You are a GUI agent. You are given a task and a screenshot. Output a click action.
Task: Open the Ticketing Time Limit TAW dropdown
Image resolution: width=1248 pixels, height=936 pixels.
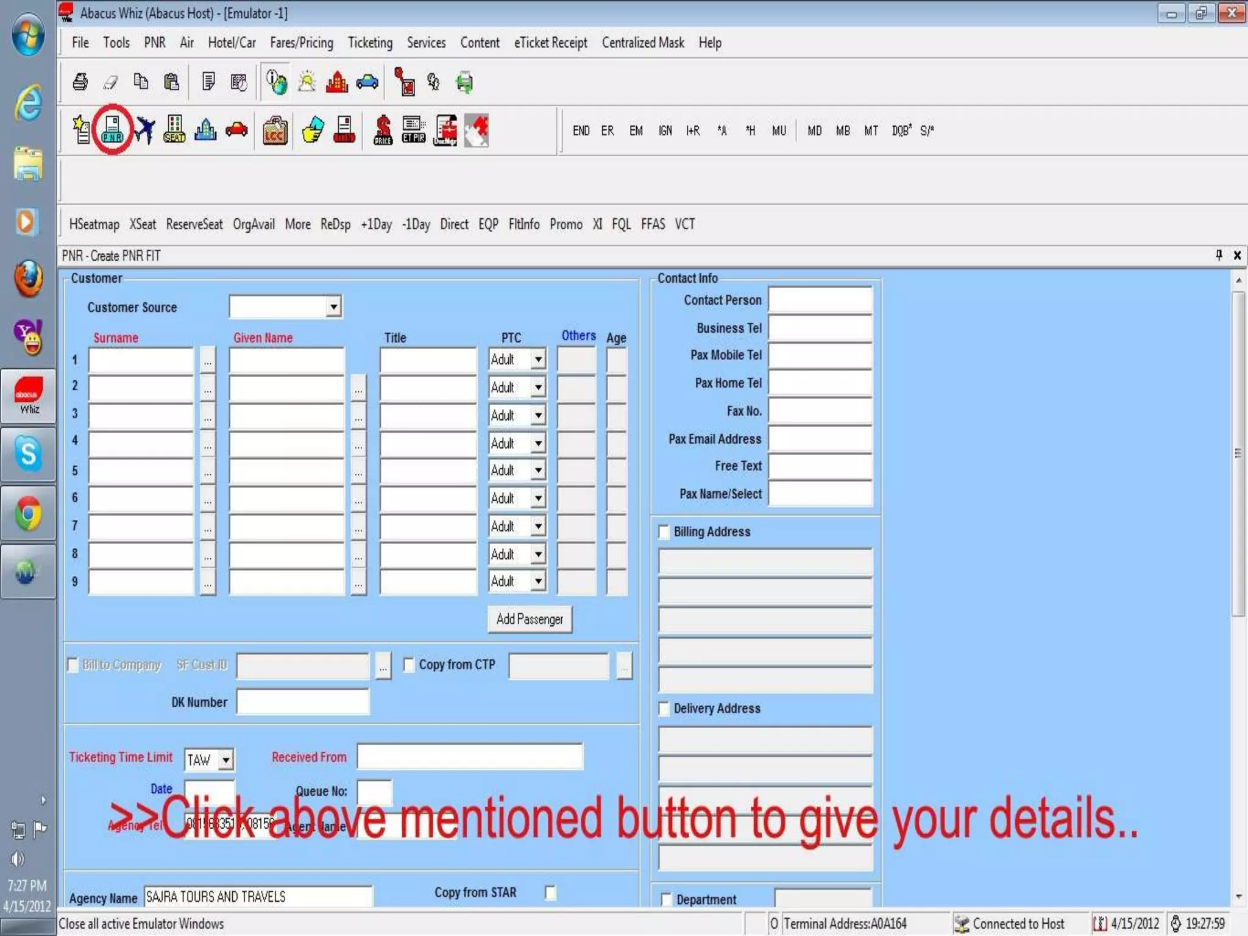pyautogui.click(x=225, y=759)
